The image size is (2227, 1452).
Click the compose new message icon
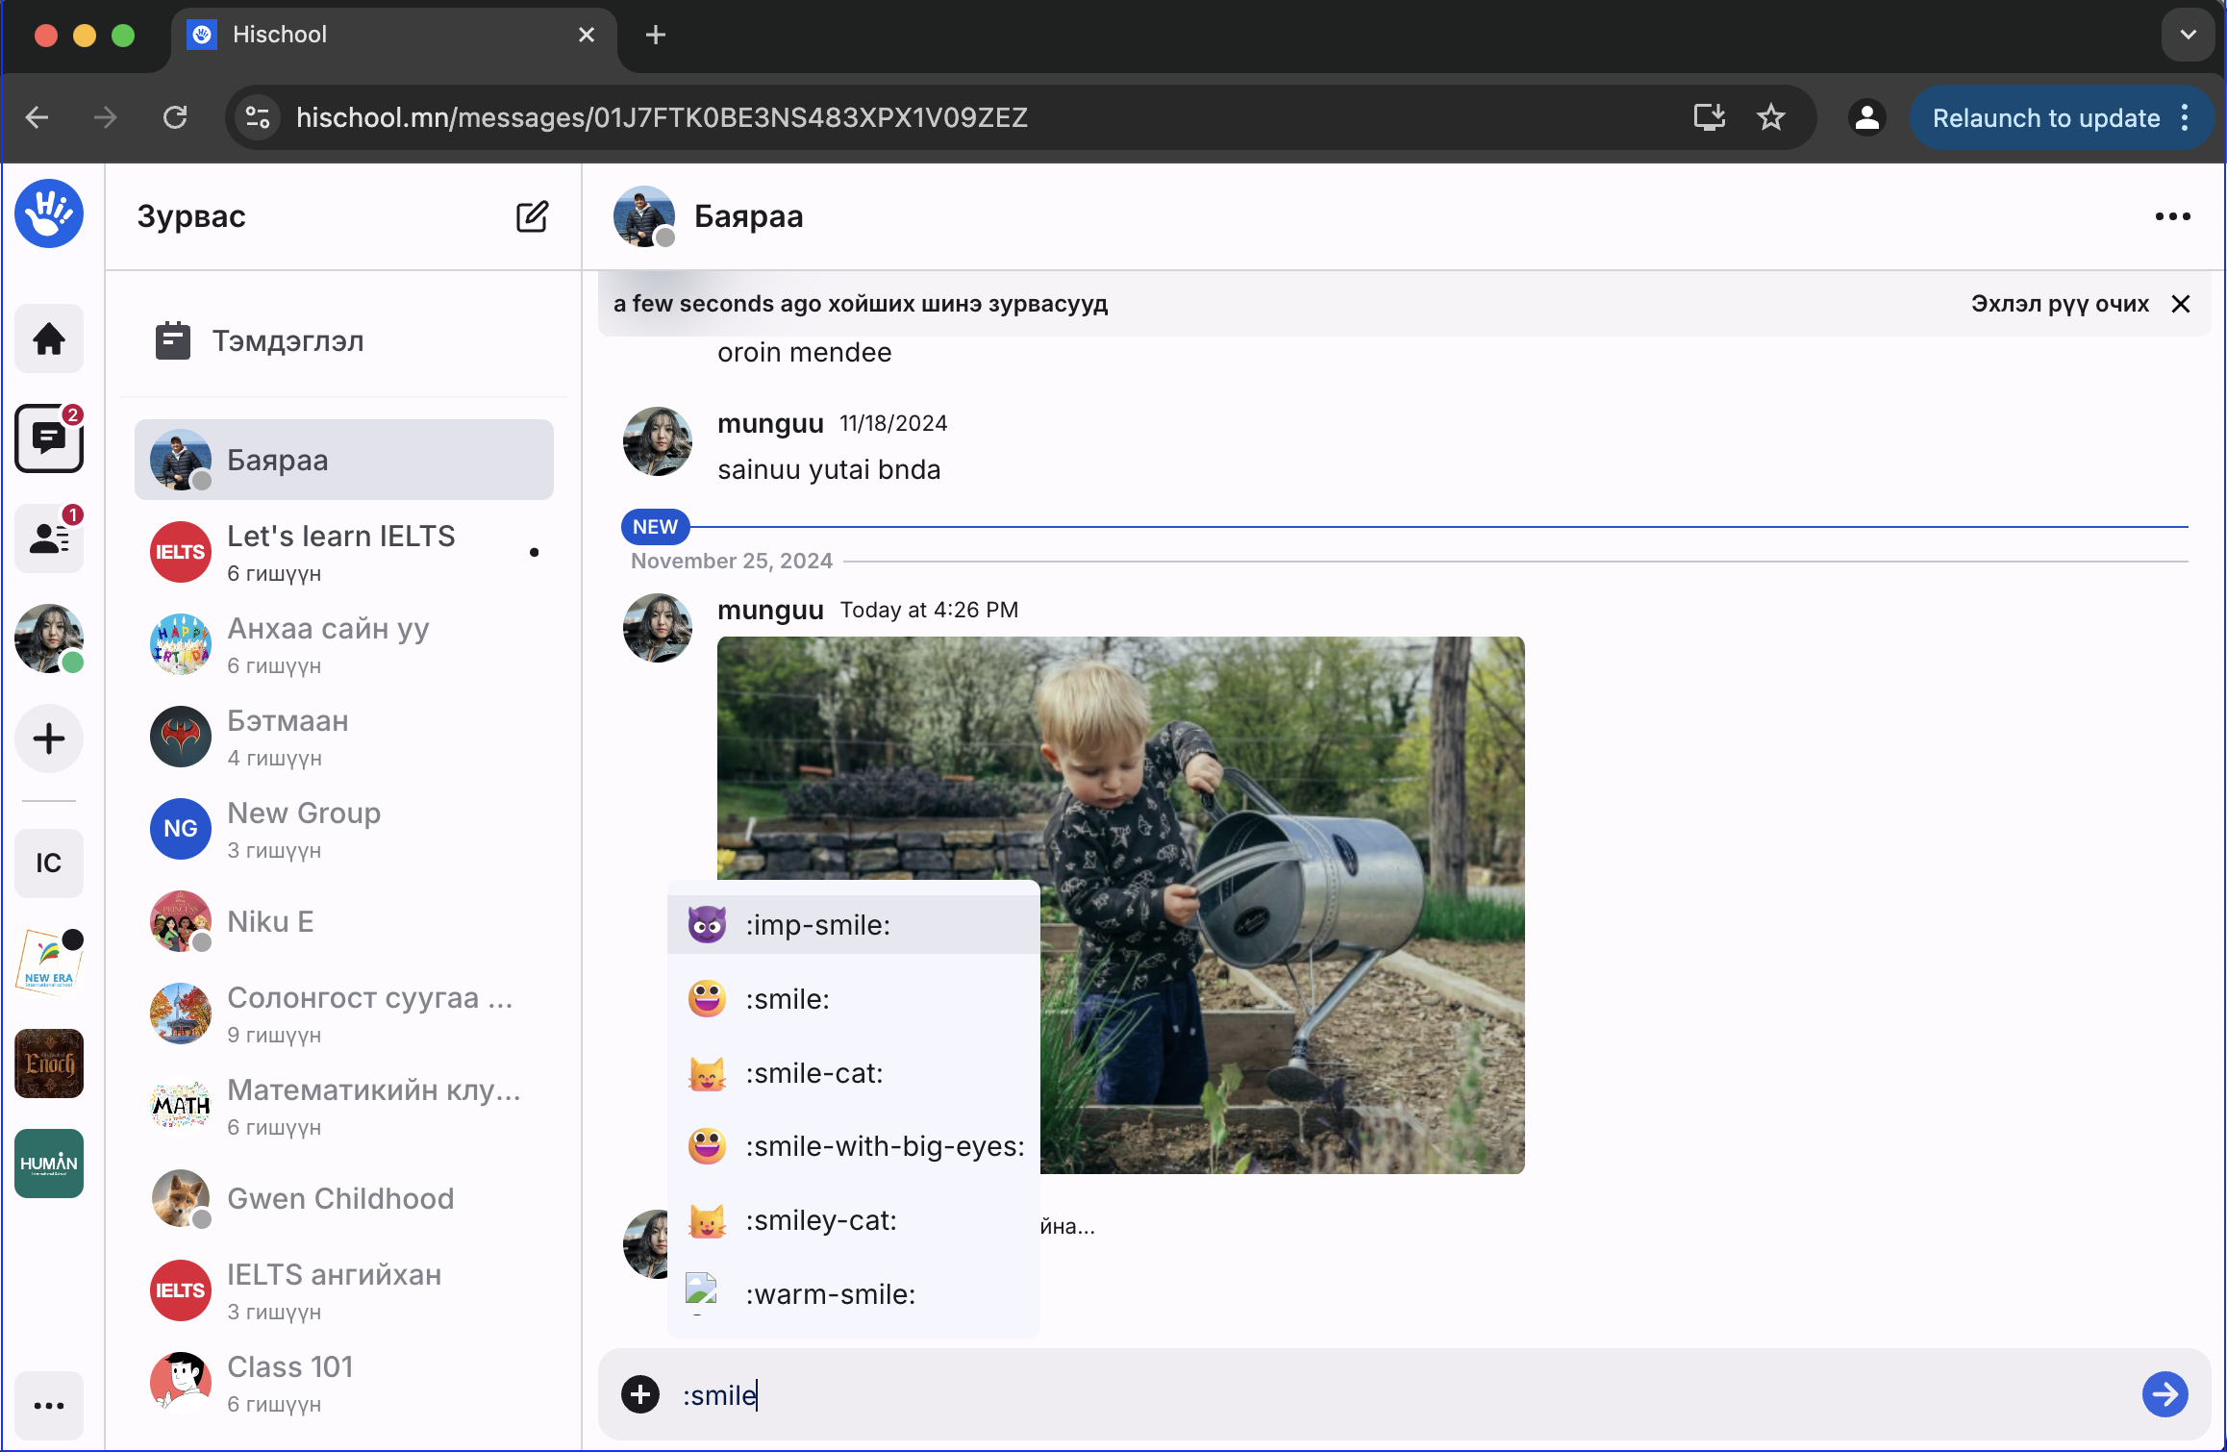[x=532, y=216]
